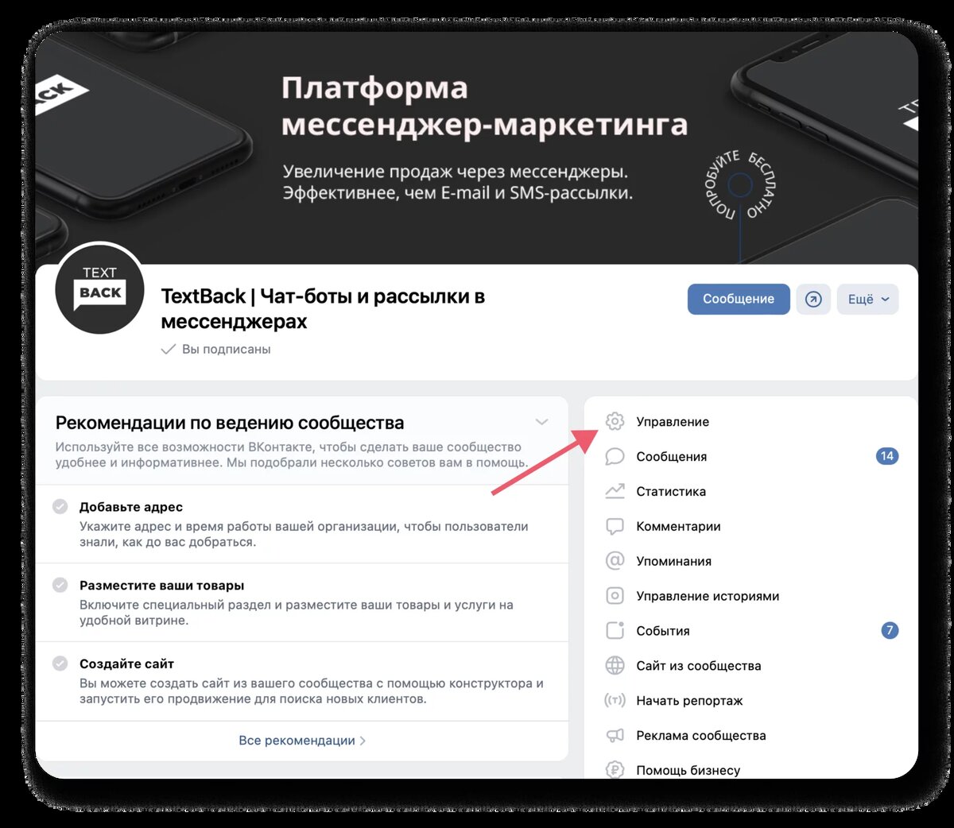Click the share arrow button next to Сообщение
Screen dimensions: 954x828
click(813, 299)
